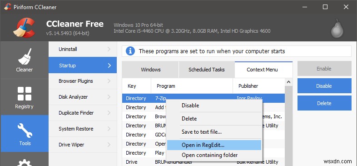Select the Startup tool
The height and width of the screenshot is (166, 357).
tap(82, 65)
